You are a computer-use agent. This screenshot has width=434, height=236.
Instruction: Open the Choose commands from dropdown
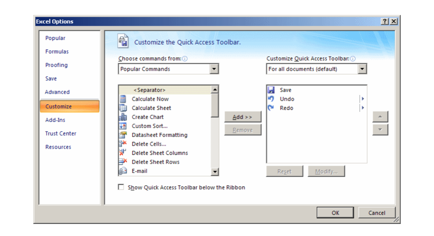tap(214, 69)
